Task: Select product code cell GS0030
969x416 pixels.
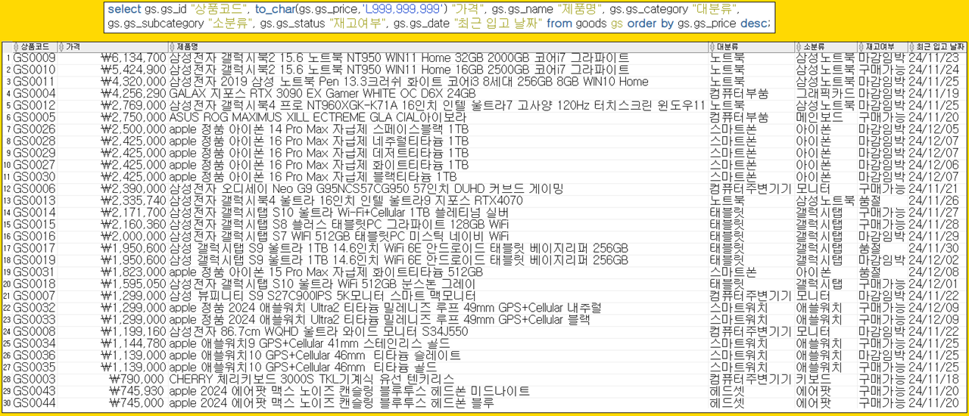Action: (x=34, y=176)
